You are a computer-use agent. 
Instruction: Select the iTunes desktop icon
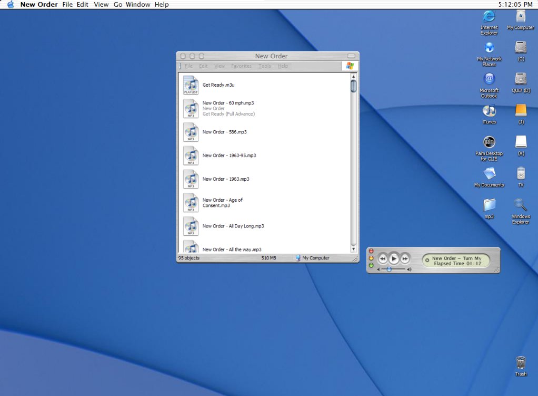click(489, 110)
